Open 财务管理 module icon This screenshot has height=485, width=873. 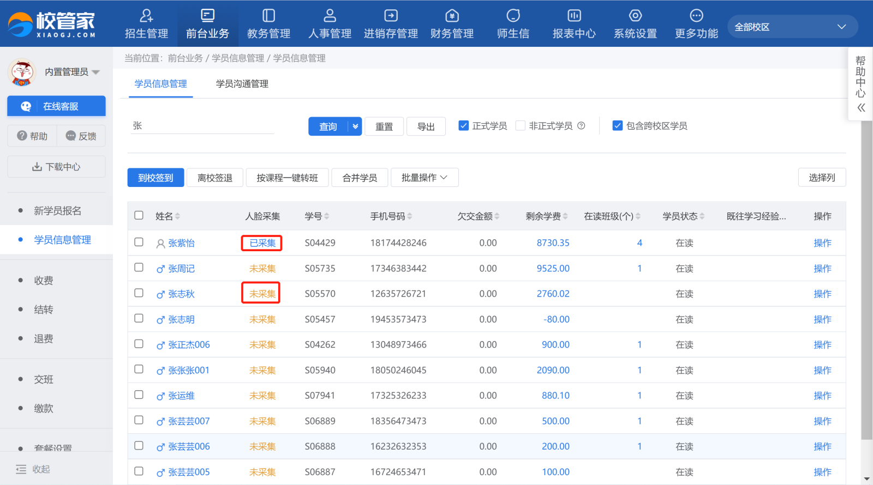452,15
